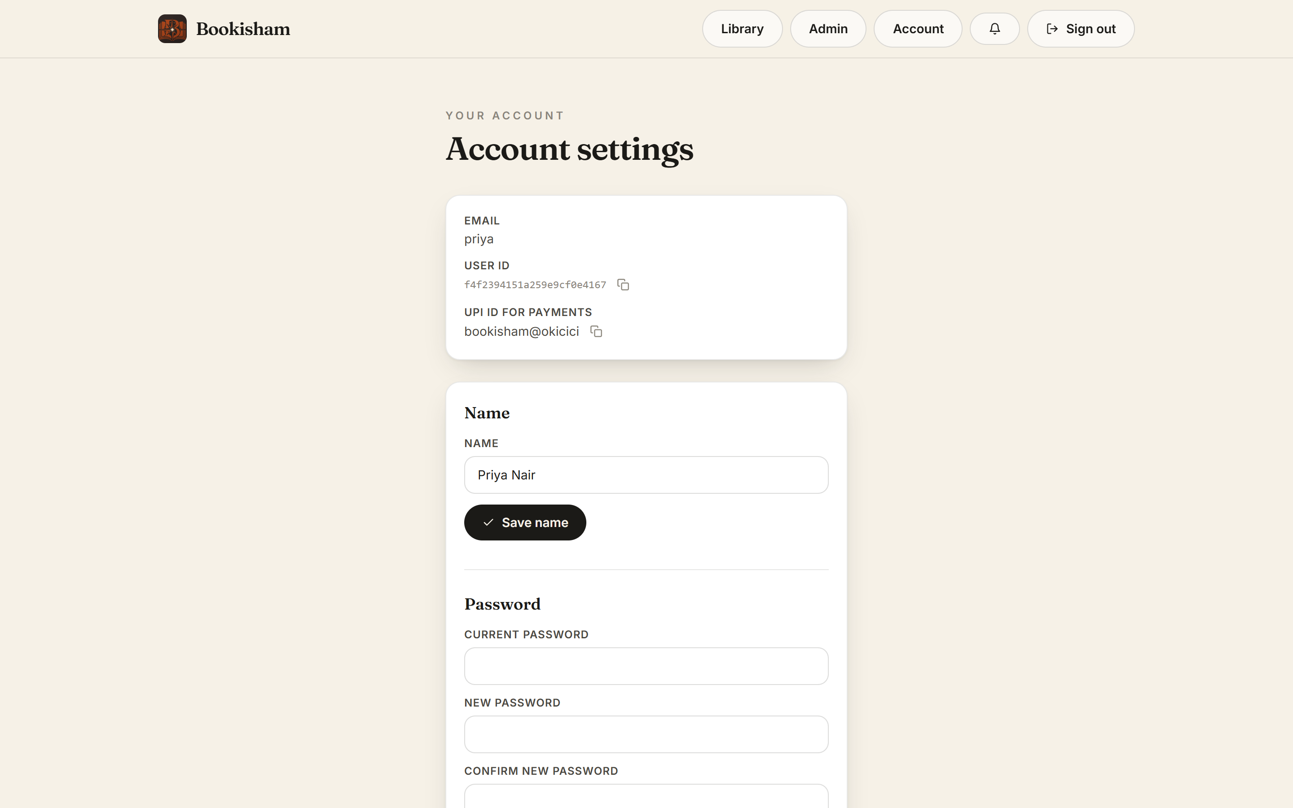Click the 'YOUR ACCOUNT' overline text
This screenshot has width=1293, height=808.
click(x=505, y=116)
